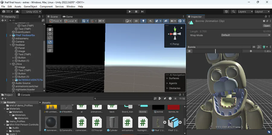272x135 pixels.
Task: Step one frame forward
Action: coord(142,12)
